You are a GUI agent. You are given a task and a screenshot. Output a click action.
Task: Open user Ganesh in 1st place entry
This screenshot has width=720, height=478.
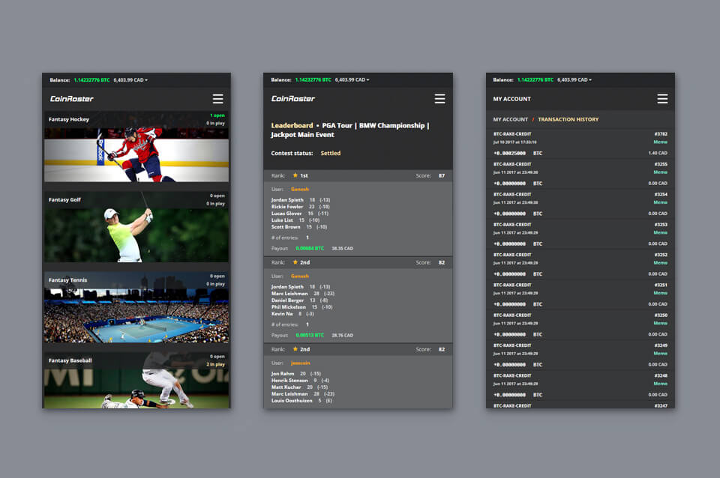pos(299,190)
